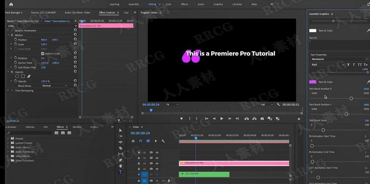Enable All Caps text style
The image size is (370, 184).
pyautogui.click(x=360, y=64)
